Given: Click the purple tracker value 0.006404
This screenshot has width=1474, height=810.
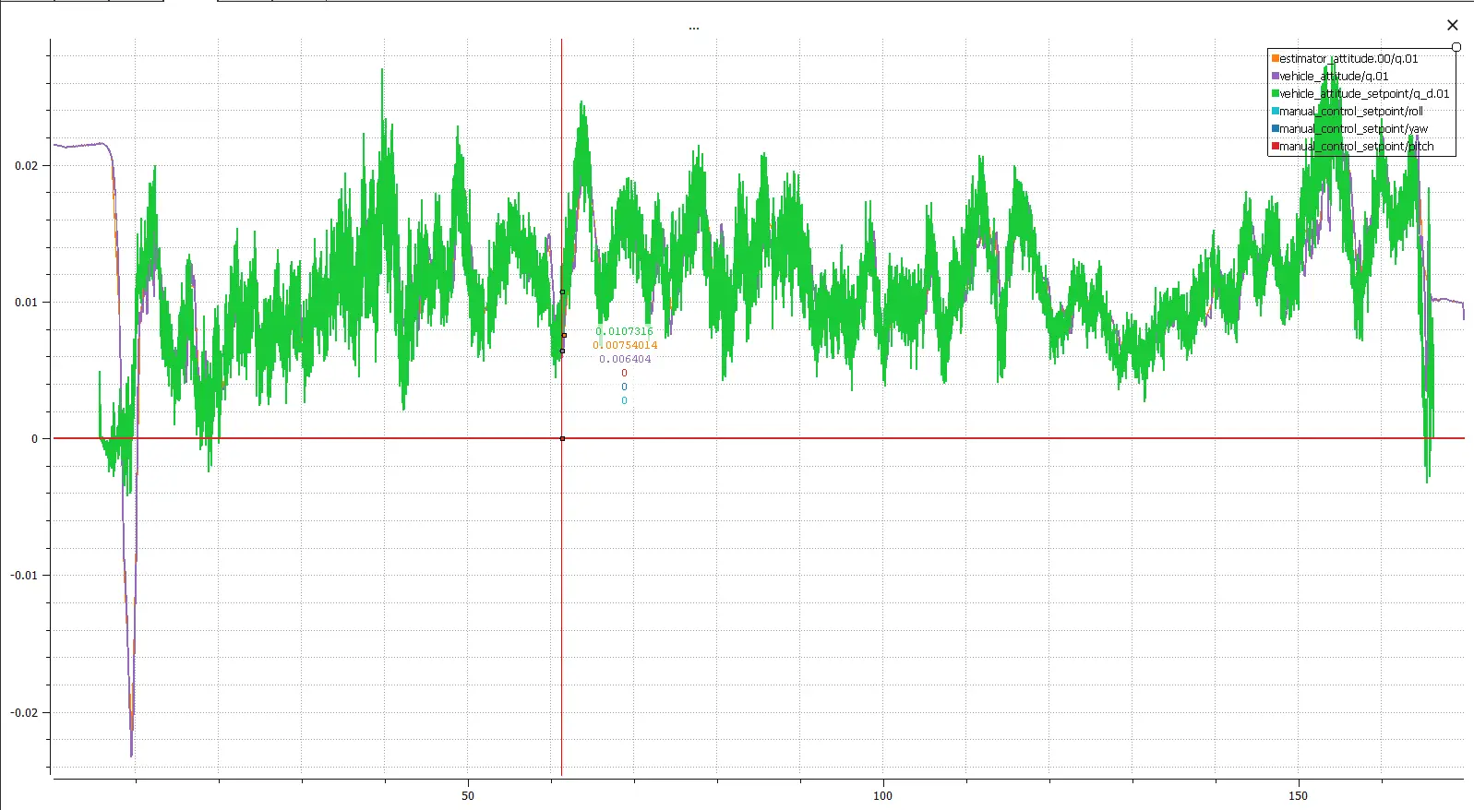Looking at the screenshot, I should pyautogui.click(x=625, y=359).
